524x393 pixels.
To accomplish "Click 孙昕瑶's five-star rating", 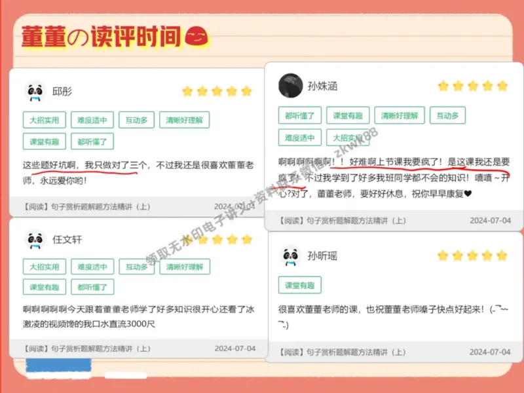I will 472,256.
